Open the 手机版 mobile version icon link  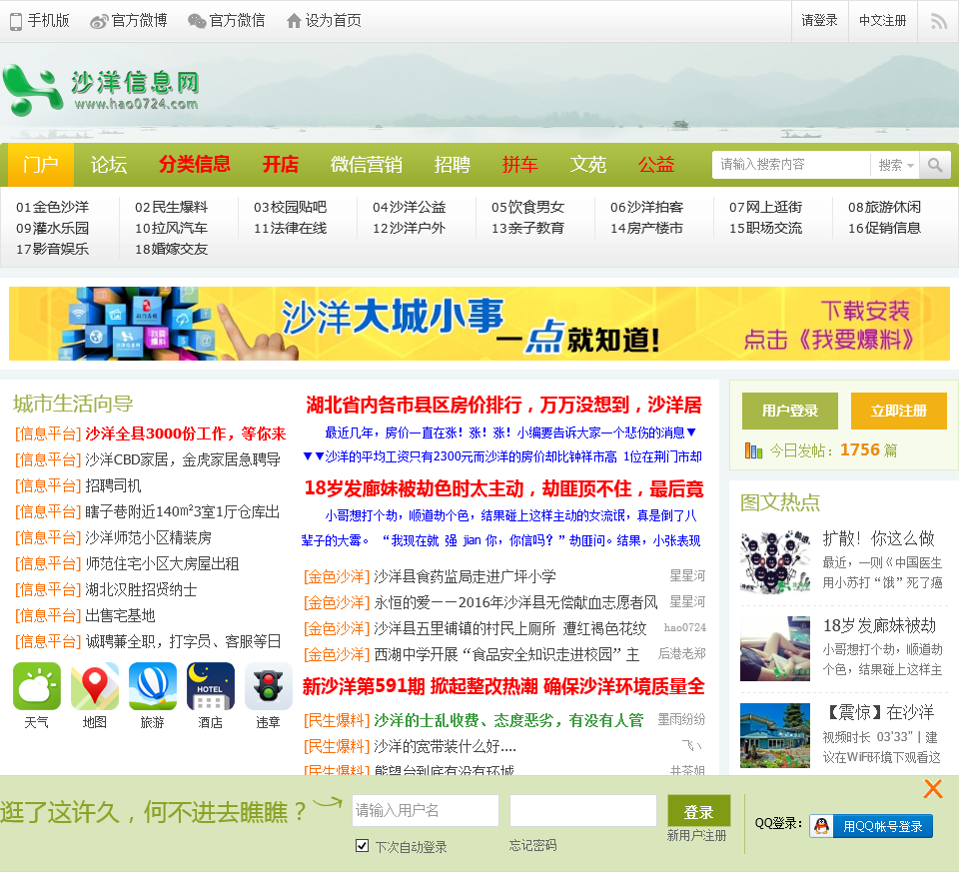click(39, 21)
